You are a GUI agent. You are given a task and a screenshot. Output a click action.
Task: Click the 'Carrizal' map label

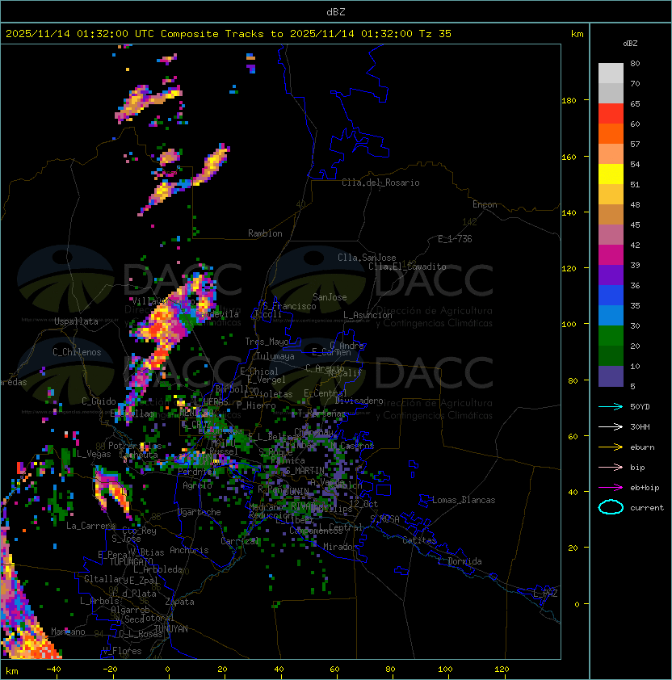(240, 541)
